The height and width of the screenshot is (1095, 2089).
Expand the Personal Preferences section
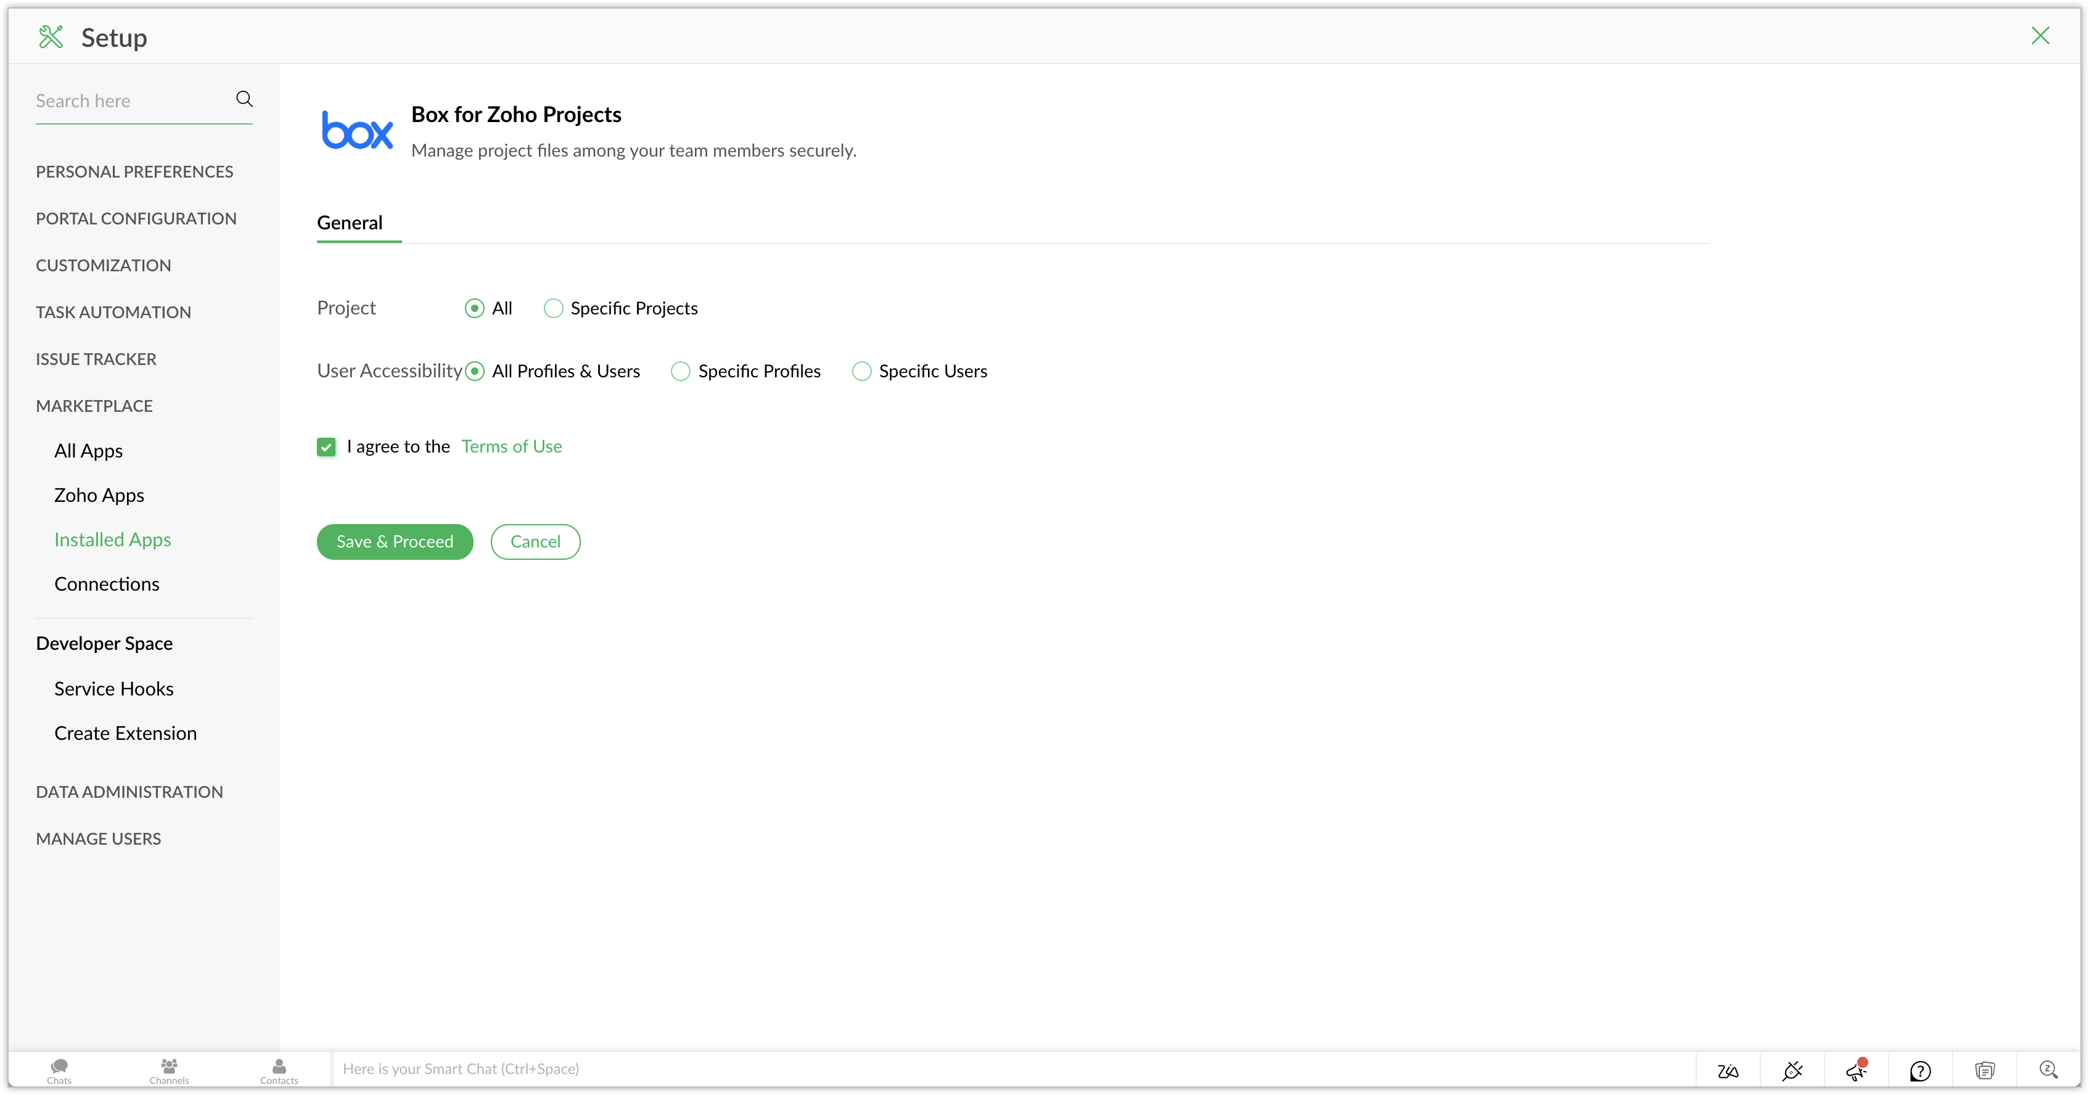pos(134,172)
